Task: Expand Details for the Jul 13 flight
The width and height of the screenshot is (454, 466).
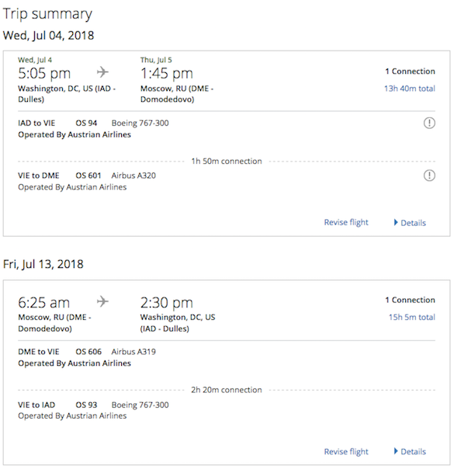Action: click(x=410, y=451)
